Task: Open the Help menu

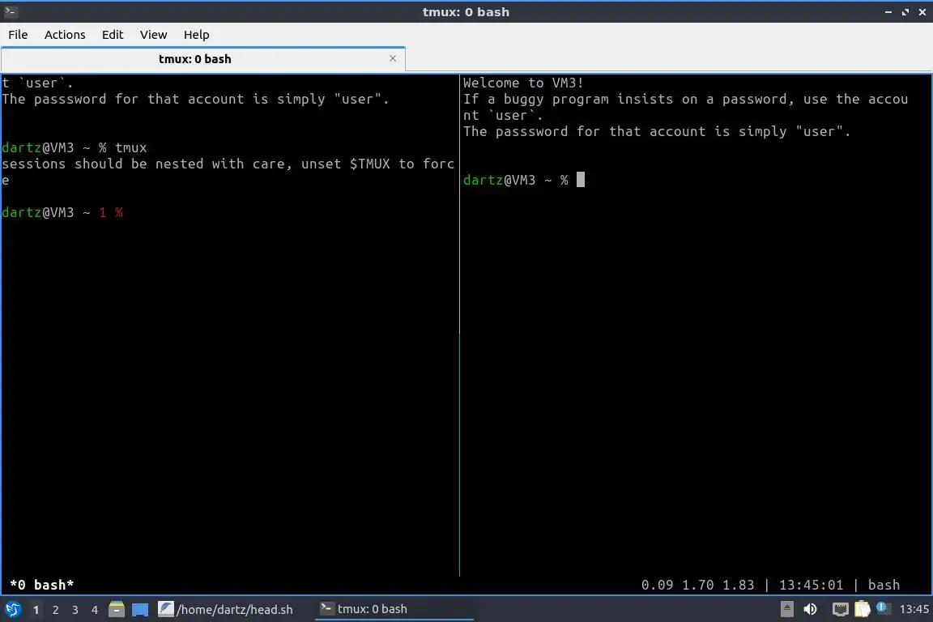Action: (196, 35)
